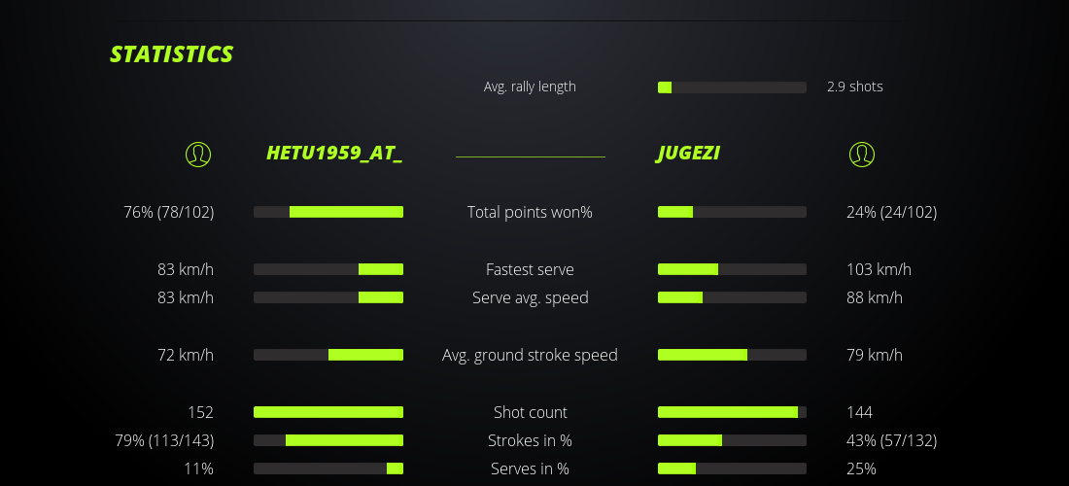Select the Avg. ground stroke speed label

[x=530, y=355]
